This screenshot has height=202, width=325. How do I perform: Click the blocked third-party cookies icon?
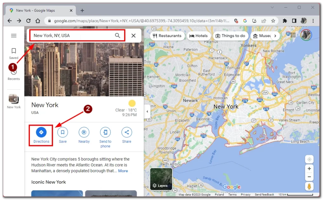(236, 21)
